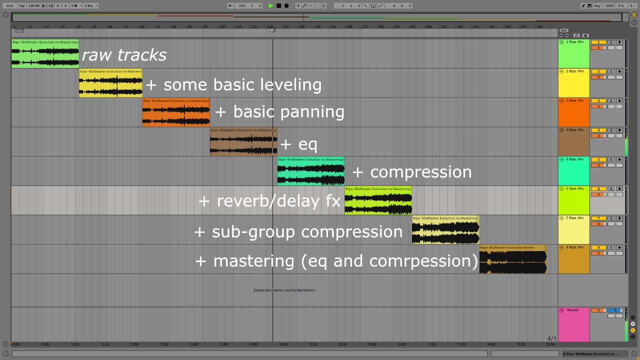640x360 pixels.
Task: Click the loop length field 4. 0. 0
Action: coord(399,6)
